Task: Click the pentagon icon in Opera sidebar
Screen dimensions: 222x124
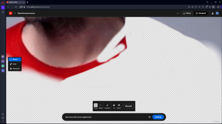Action: click(x=3, y=12)
